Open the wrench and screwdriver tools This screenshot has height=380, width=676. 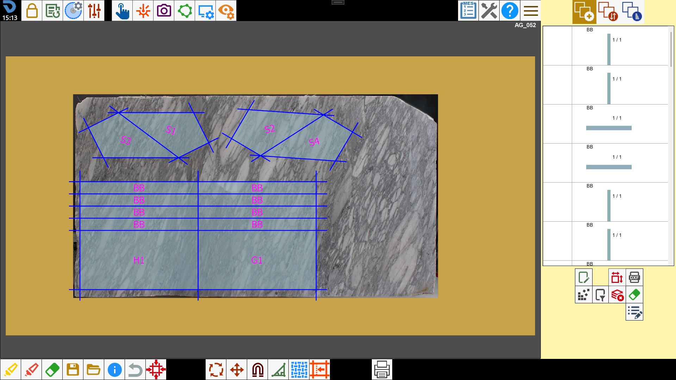tap(489, 11)
